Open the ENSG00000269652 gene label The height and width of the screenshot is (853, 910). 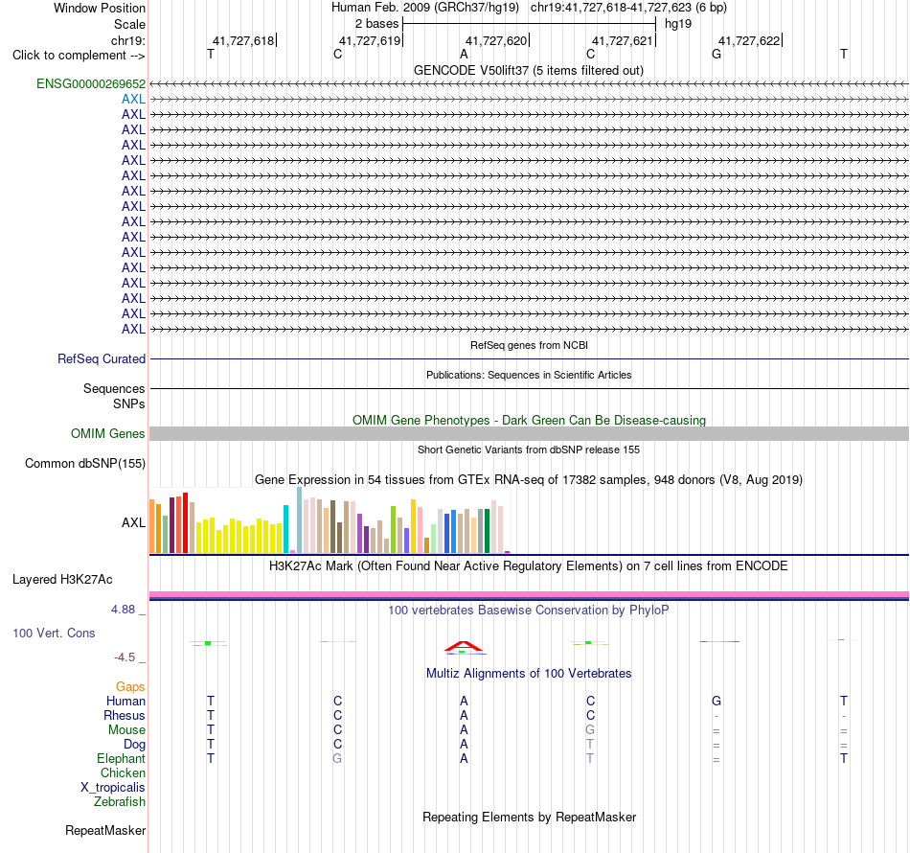[91, 83]
